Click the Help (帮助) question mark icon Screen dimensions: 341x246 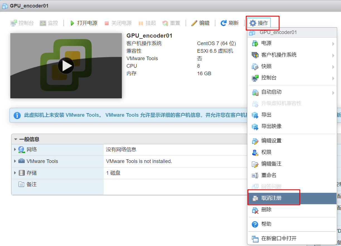(x=255, y=224)
